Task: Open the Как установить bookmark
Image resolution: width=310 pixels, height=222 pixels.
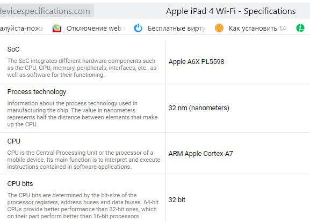Action: click(x=257, y=28)
